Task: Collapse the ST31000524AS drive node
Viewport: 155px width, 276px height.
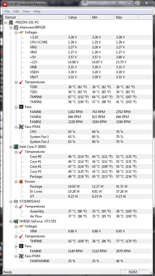Action: point(11,201)
